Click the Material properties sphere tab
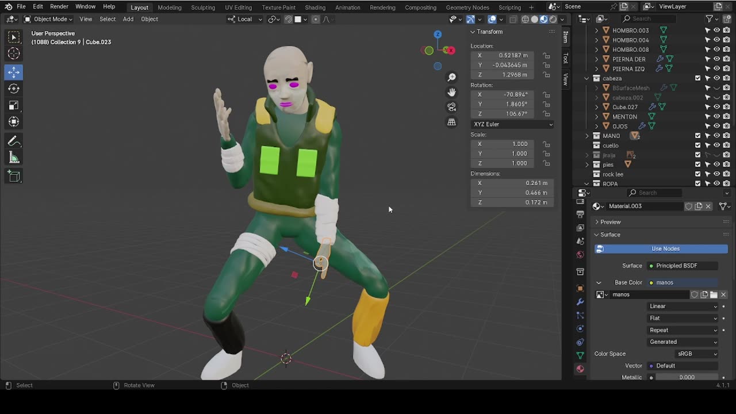 [580, 369]
